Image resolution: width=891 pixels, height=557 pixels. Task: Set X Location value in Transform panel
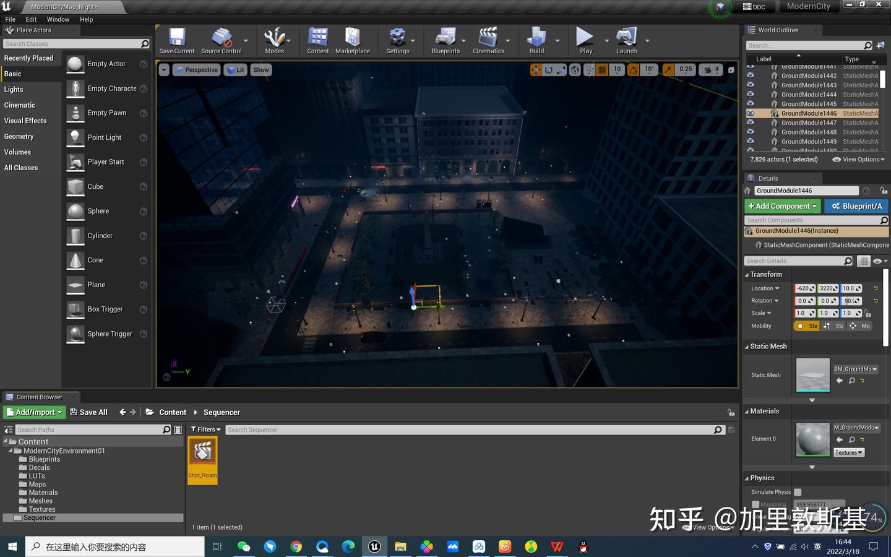[803, 288]
